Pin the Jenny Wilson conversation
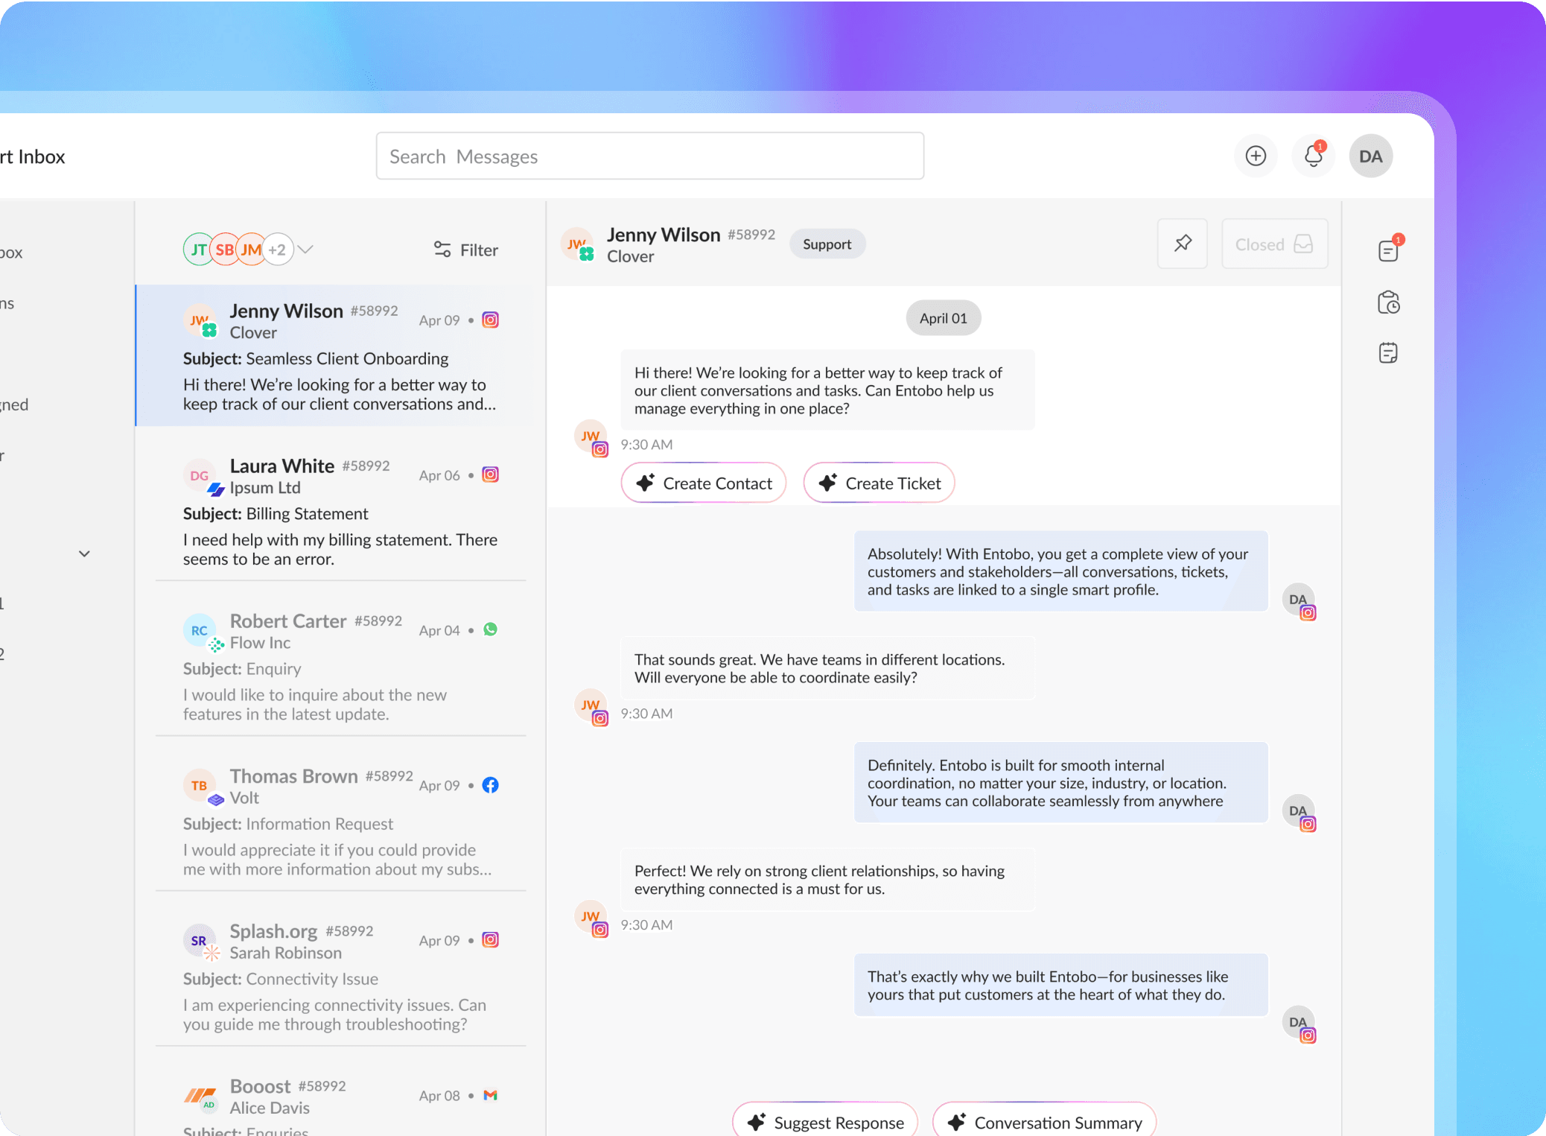The width and height of the screenshot is (1546, 1136). point(1183,244)
